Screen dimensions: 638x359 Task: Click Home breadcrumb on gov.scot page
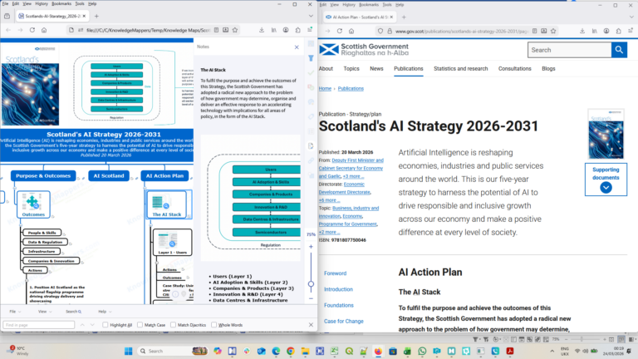coord(325,88)
